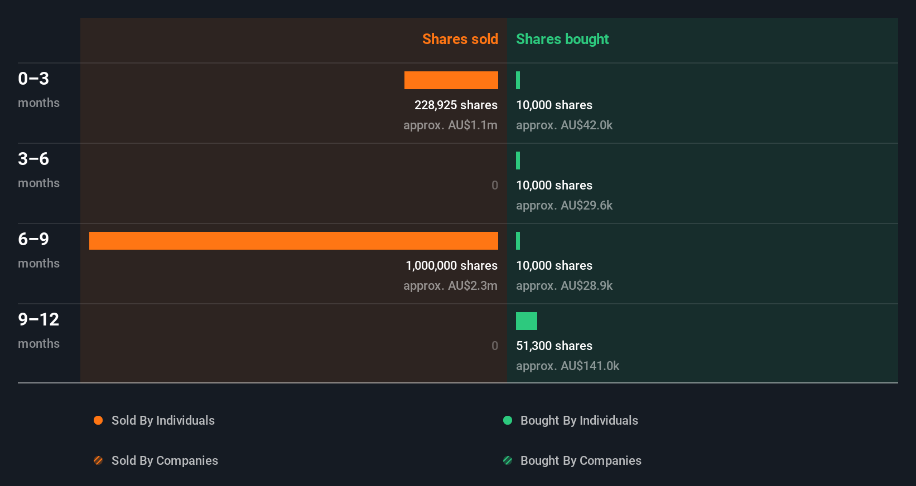916x486 pixels.
Task: Click the Shares sold column header
Action: pyautogui.click(x=460, y=39)
